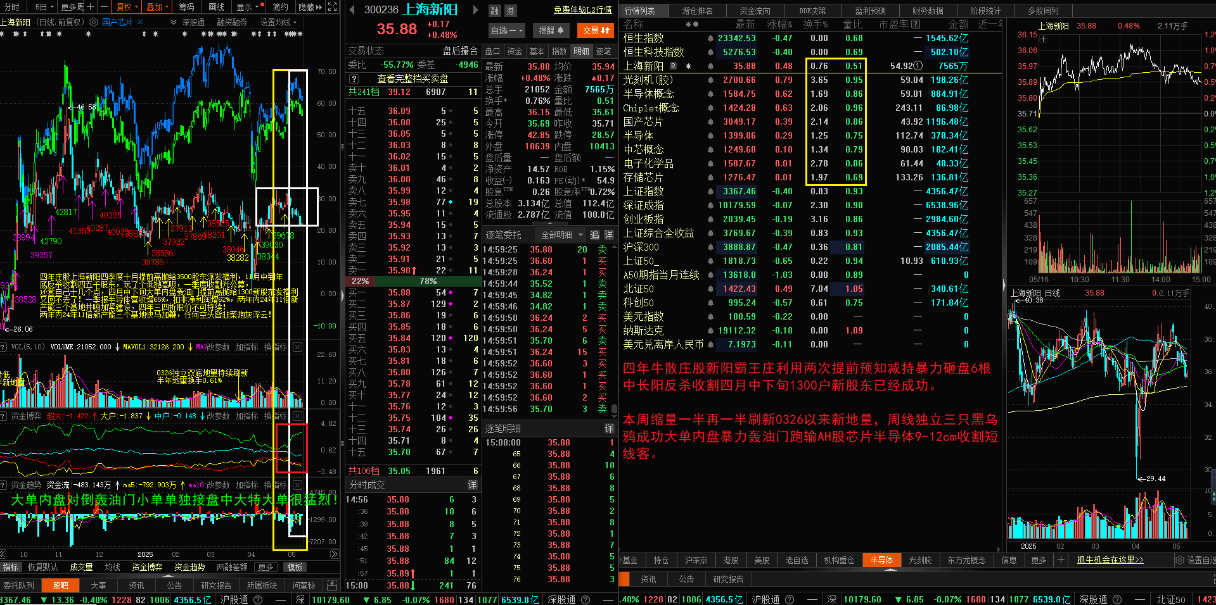Expand chevron before 深股通
Viewport: 1216px width, 605px height.
pyautogui.click(x=174, y=22)
